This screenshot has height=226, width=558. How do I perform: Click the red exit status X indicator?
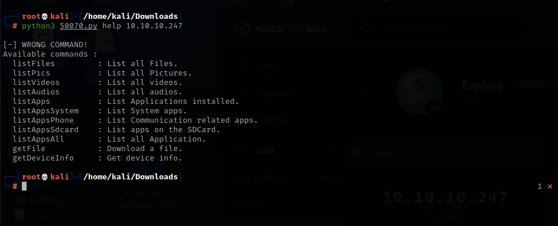[x=550, y=186]
